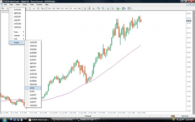Open the system tray volume icon
The image size is (195, 122).
183,120
